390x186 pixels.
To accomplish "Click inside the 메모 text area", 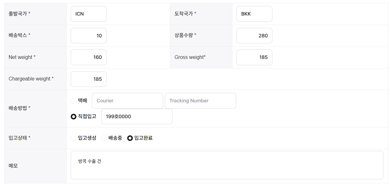I will point(227,165).
